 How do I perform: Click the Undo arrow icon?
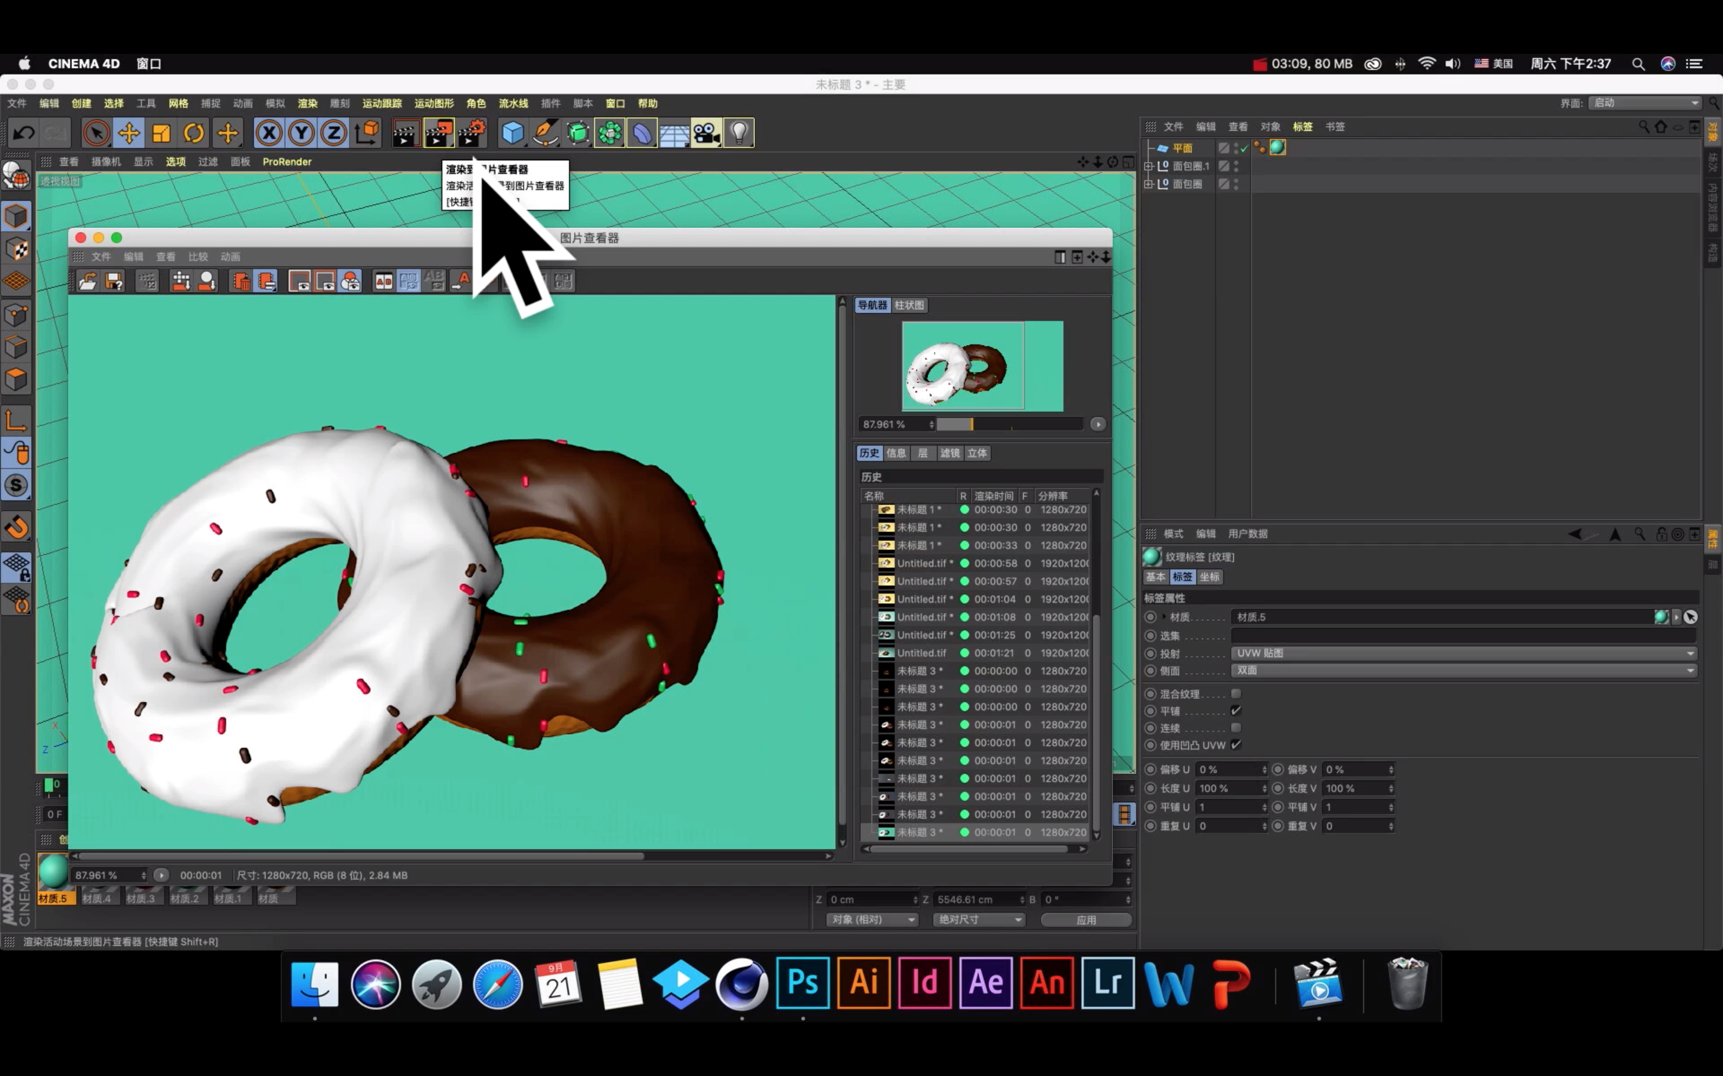[x=23, y=133]
